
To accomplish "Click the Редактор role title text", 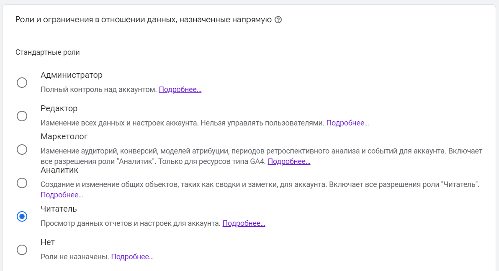I will 59,109.
